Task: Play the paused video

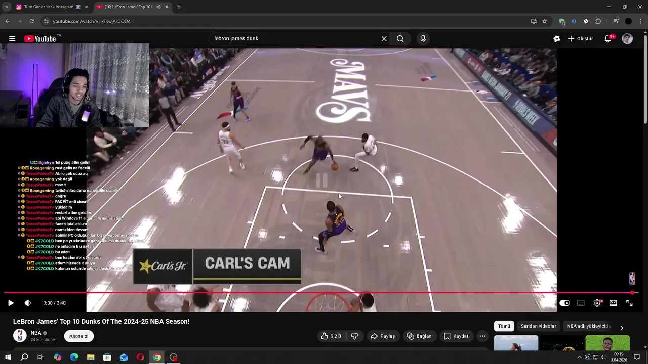Action: point(11,303)
